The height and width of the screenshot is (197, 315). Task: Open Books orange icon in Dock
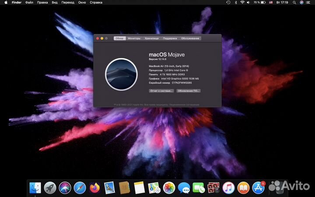click(x=243, y=188)
